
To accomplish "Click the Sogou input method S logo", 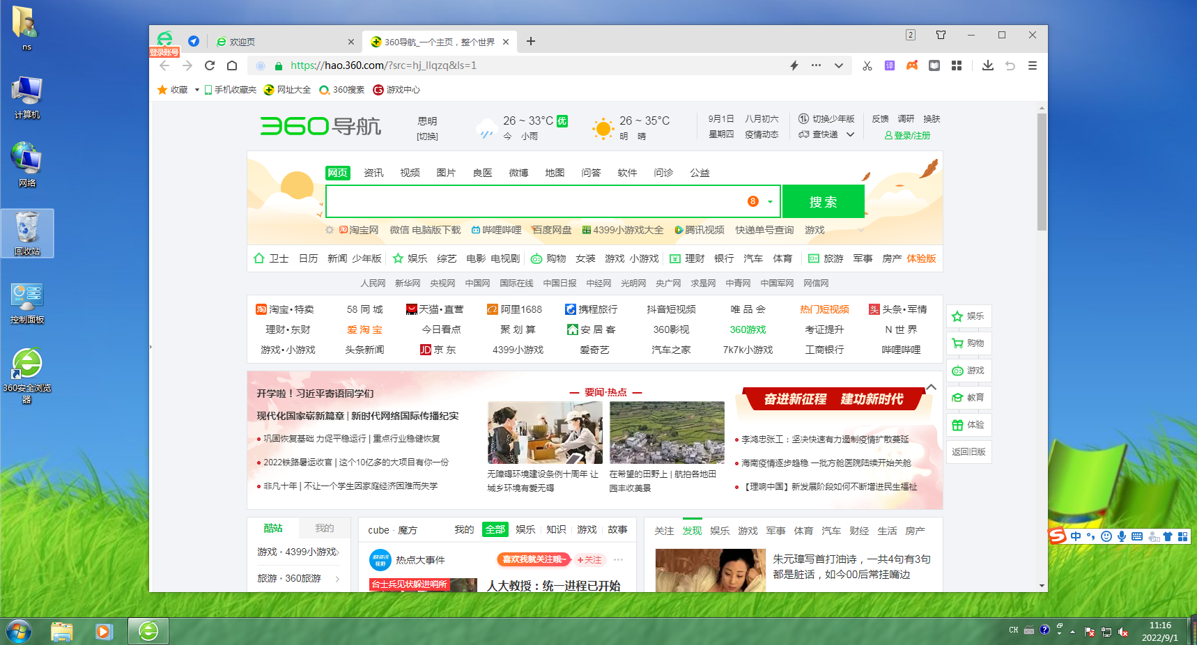I will [x=1058, y=536].
